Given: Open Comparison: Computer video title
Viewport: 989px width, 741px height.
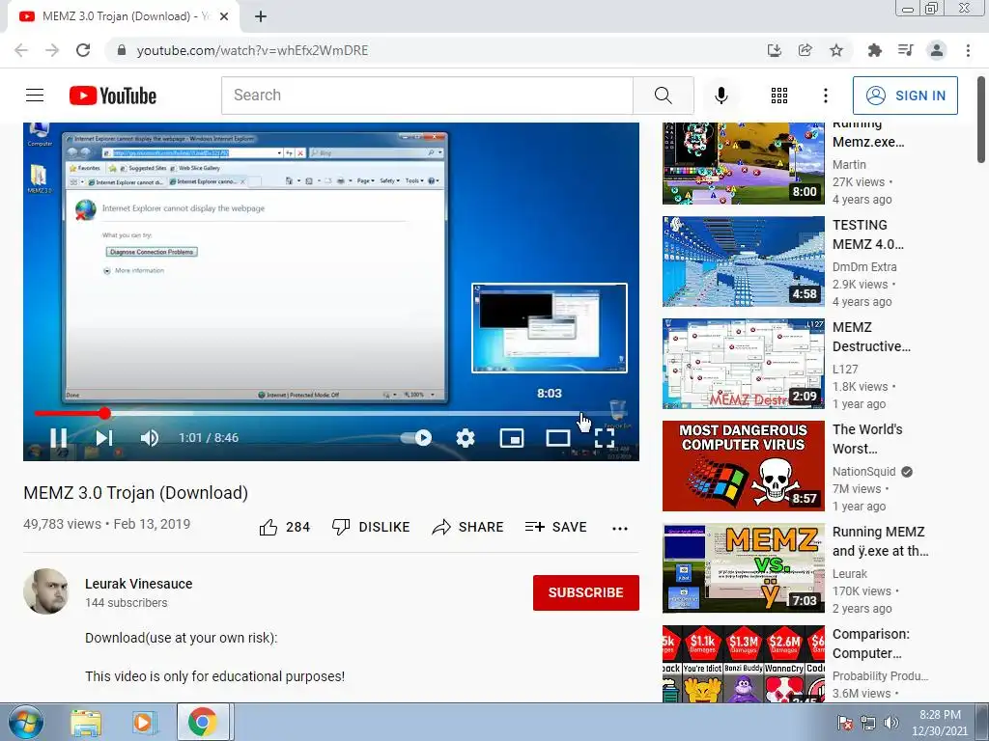Looking at the screenshot, I should pos(871,644).
